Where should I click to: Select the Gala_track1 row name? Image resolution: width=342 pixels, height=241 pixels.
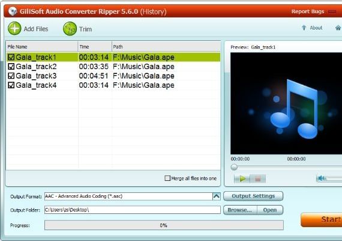click(36, 57)
